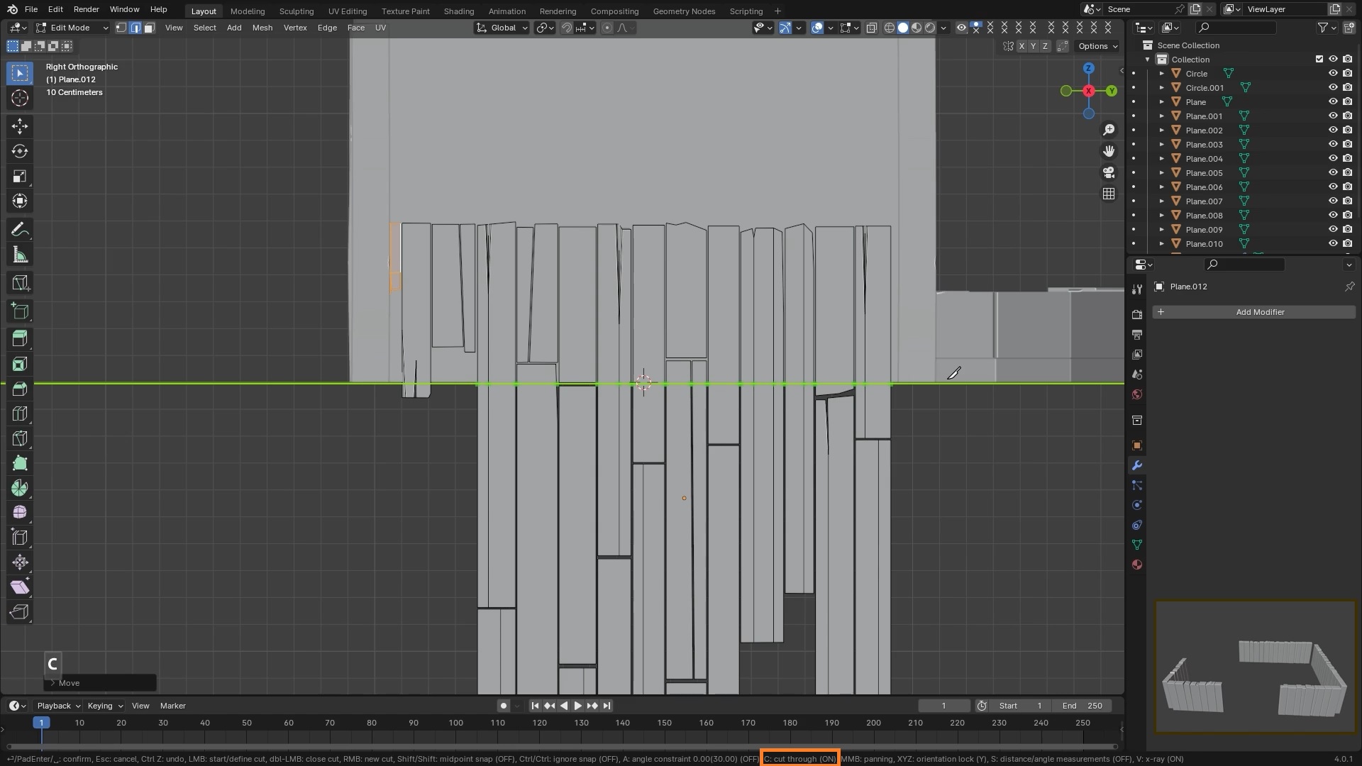Select the Rip Region tool

[x=20, y=612]
